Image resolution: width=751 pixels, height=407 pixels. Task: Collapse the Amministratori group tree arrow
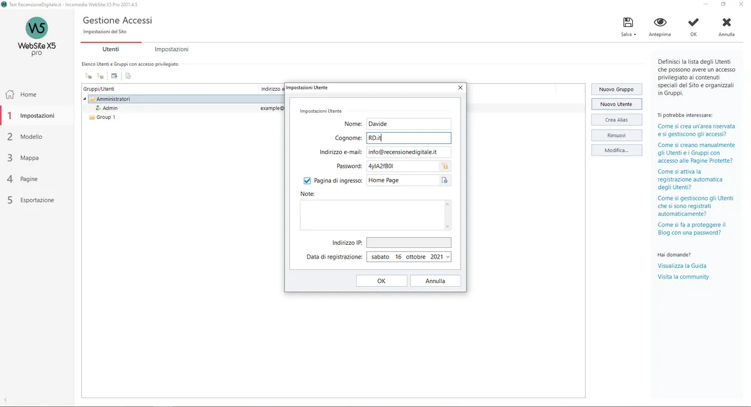(85, 99)
